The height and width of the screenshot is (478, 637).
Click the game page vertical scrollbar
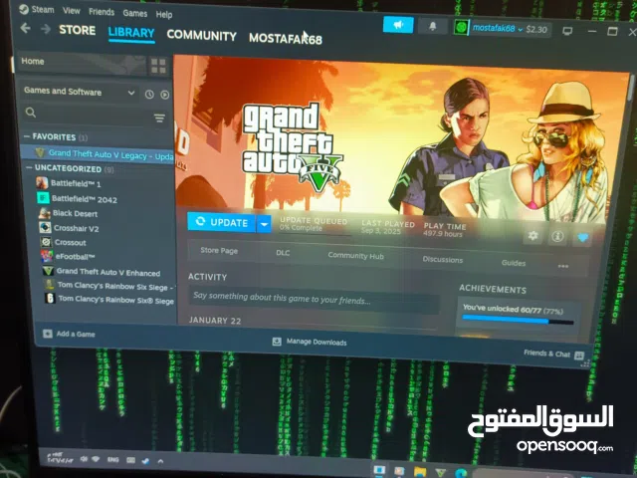(630, 88)
